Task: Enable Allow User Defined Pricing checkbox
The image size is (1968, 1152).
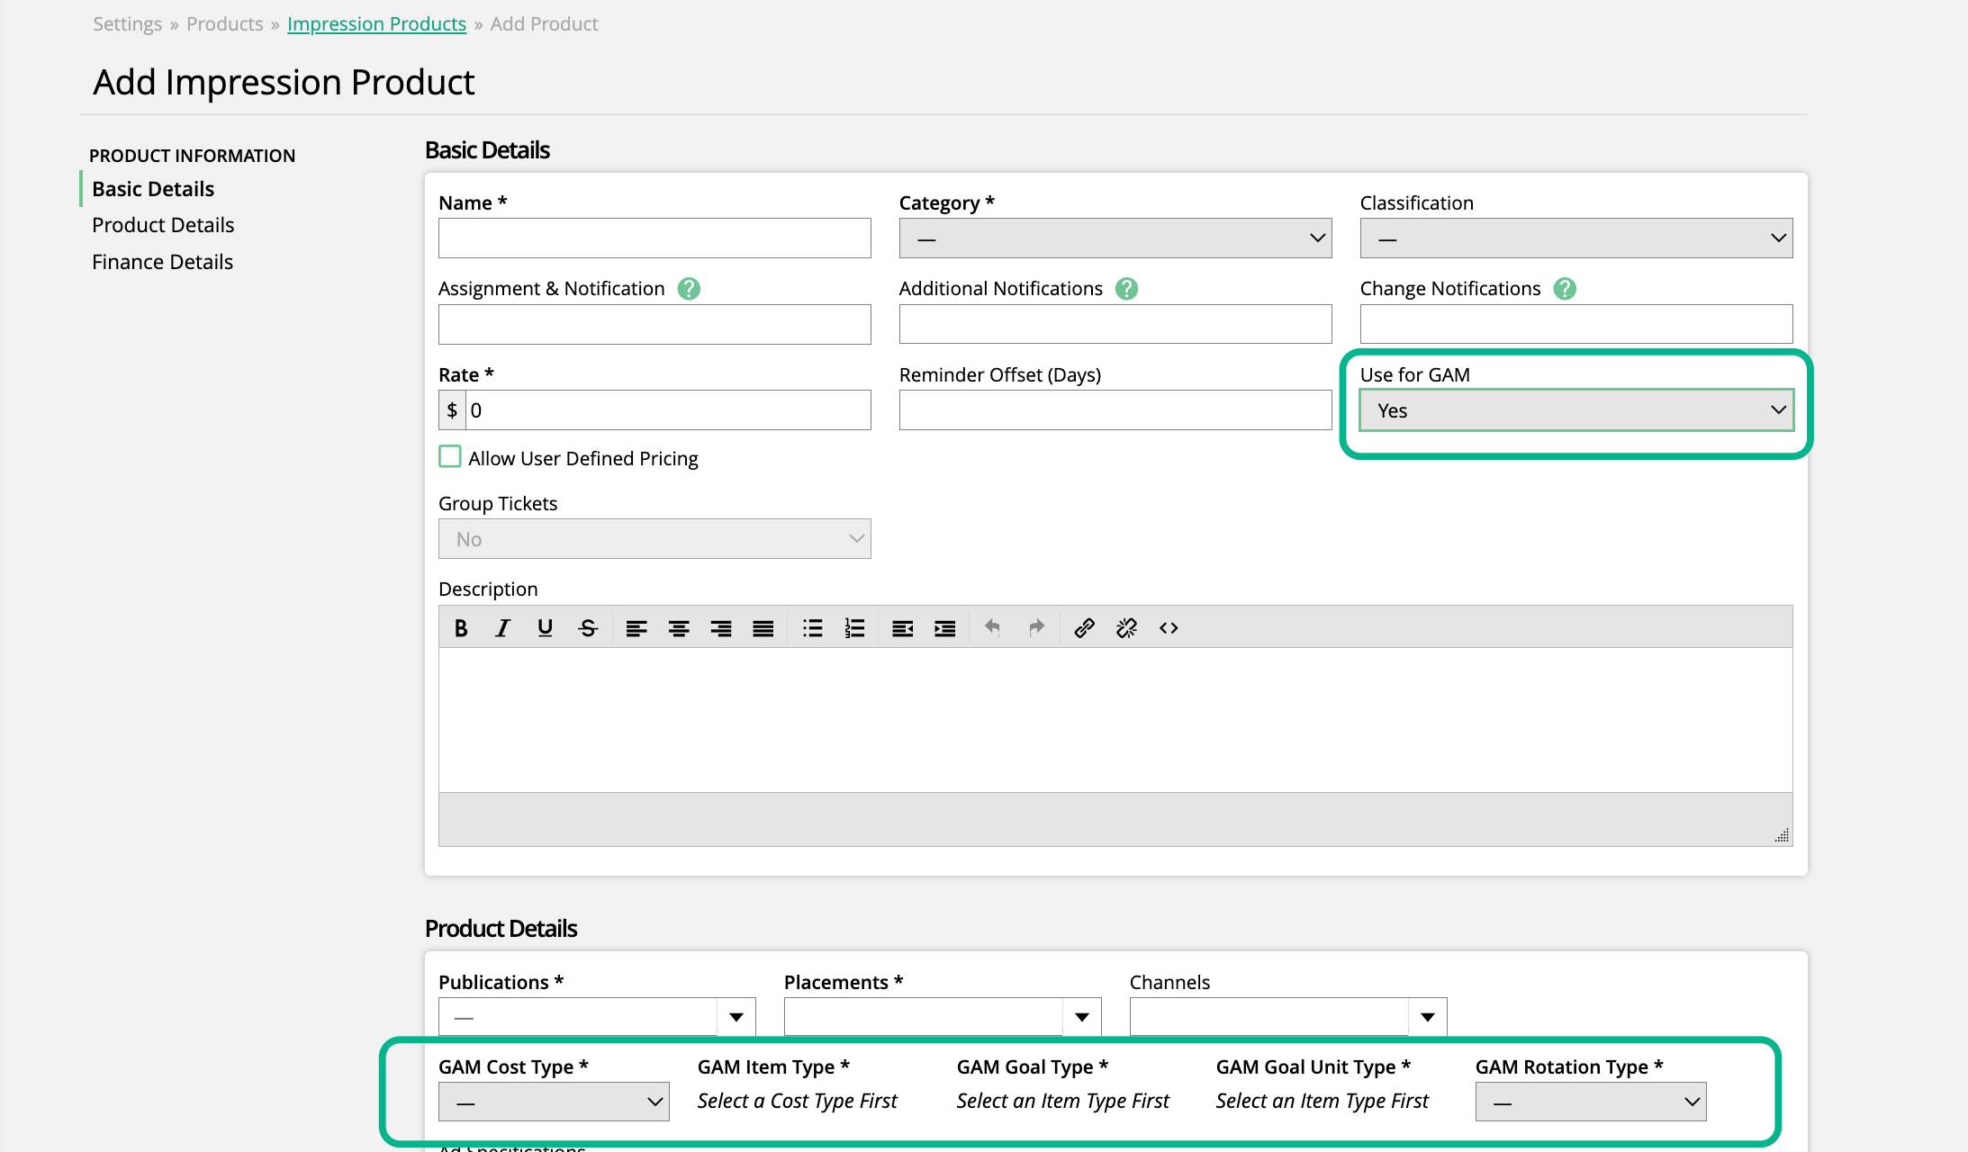Action: 450,457
